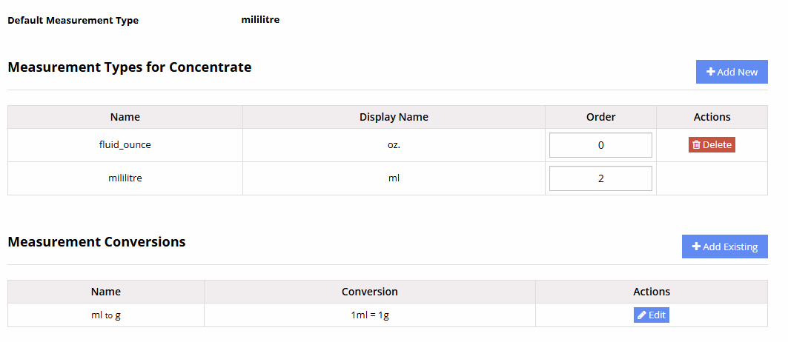Click the oz. display name cell
Viewport: 788px width, 342px height.
pos(394,145)
